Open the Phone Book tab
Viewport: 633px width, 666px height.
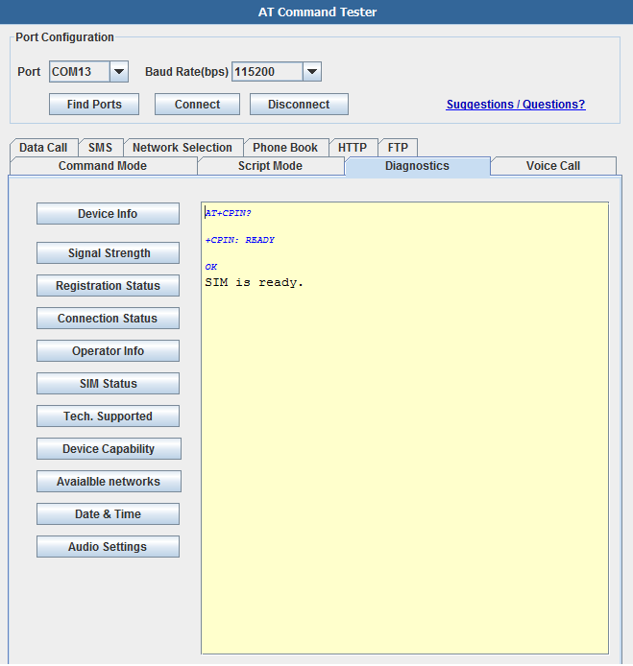click(x=285, y=148)
